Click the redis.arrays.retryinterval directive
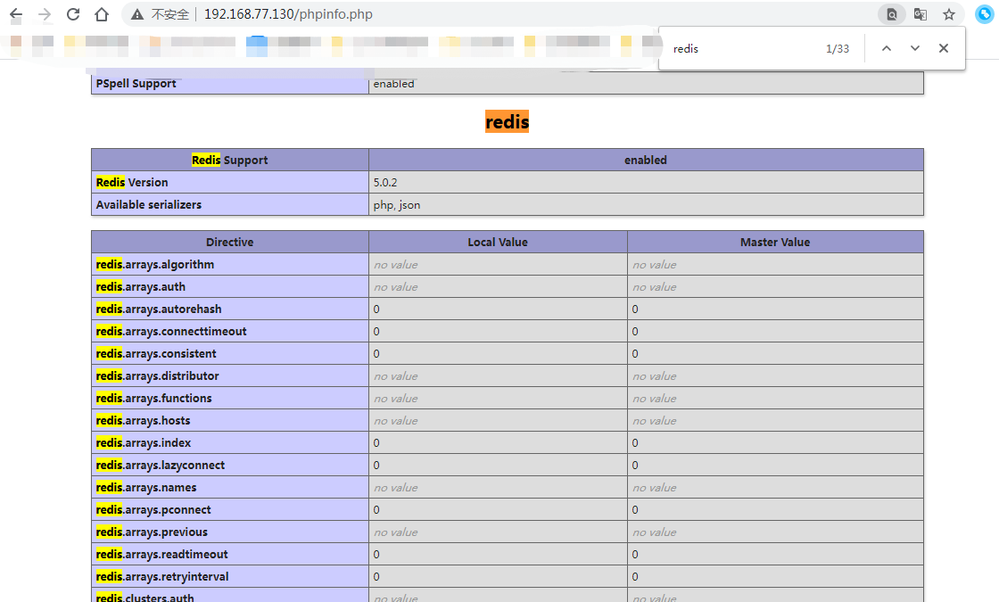Screen dimensions: 999x602 click(x=162, y=576)
